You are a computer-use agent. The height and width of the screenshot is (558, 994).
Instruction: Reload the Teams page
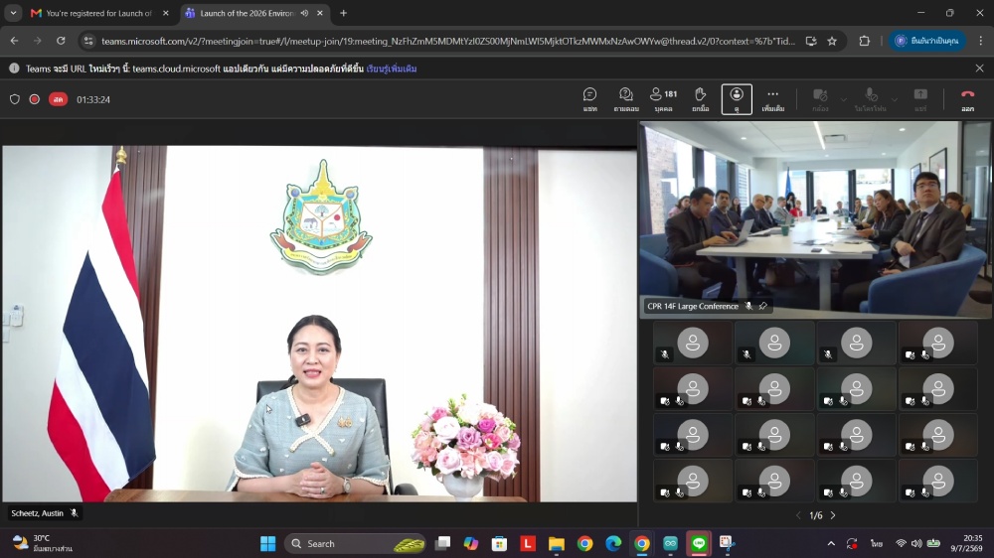pos(61,41)
